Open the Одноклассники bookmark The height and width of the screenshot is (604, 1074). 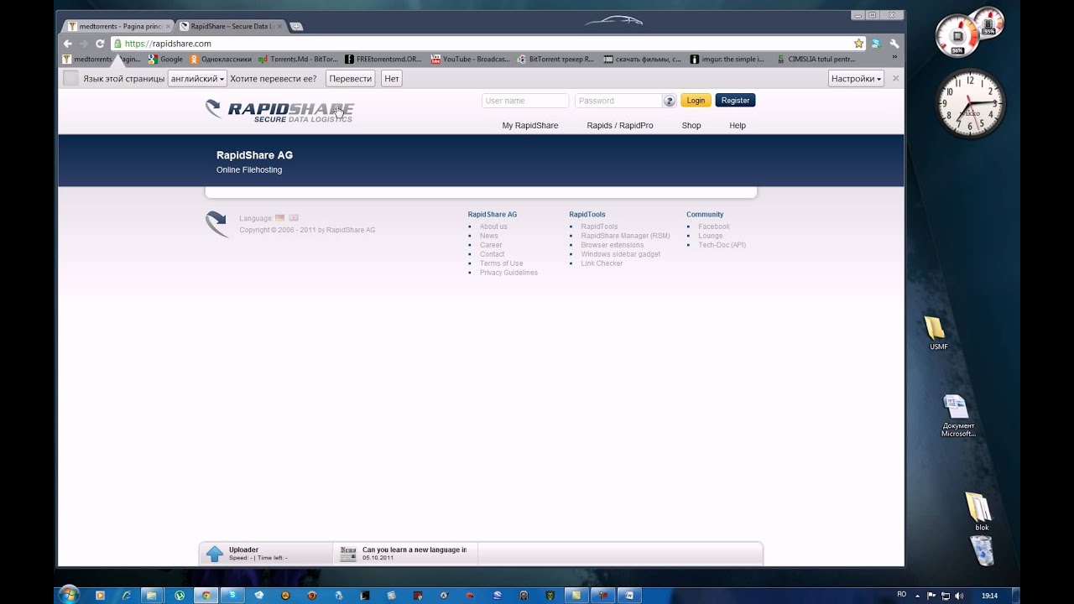pyautogui.click(x=221, y=60)
